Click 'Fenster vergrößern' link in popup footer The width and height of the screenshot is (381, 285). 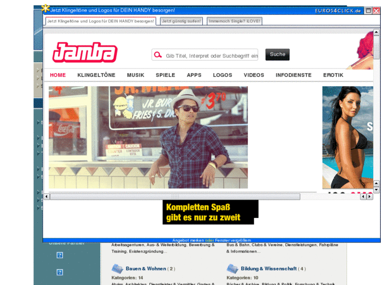[x=233, y=241]
